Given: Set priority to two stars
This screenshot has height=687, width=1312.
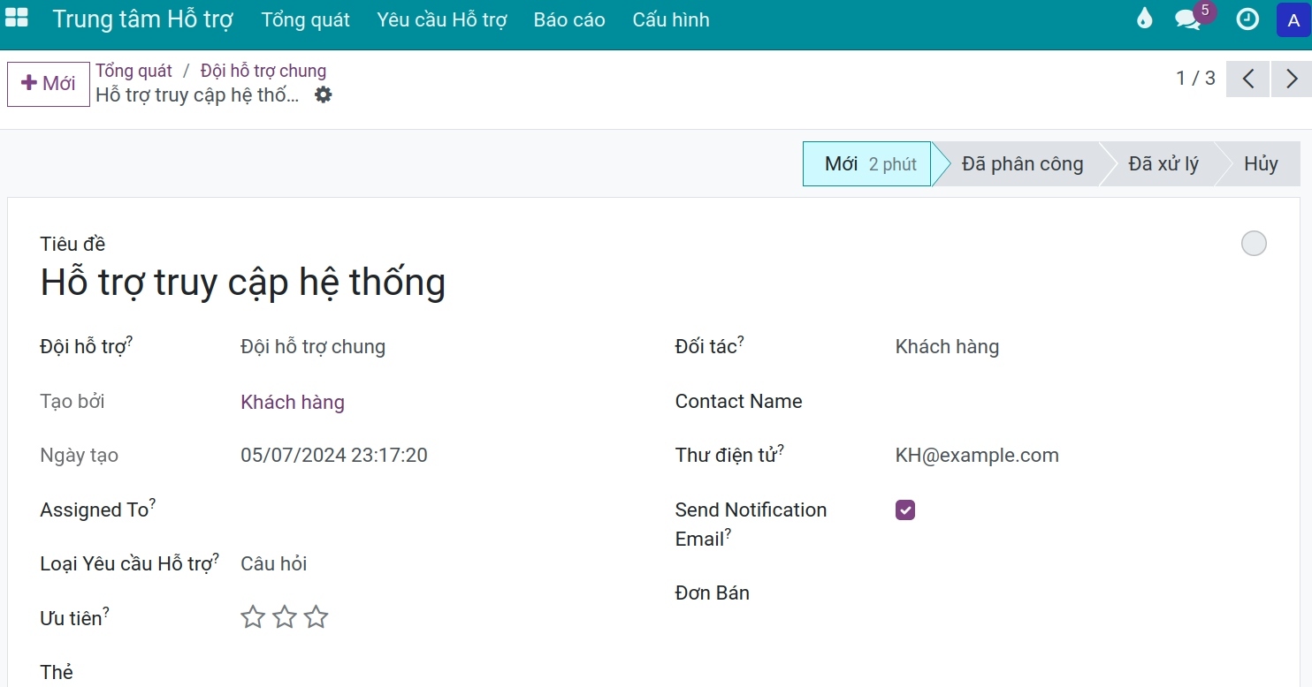Looking at the screenshot, I should 285,617.
